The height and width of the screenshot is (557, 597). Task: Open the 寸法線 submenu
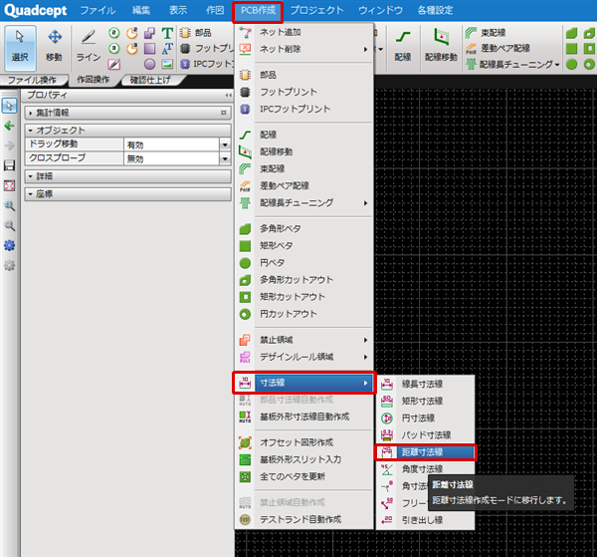[303, 383]
